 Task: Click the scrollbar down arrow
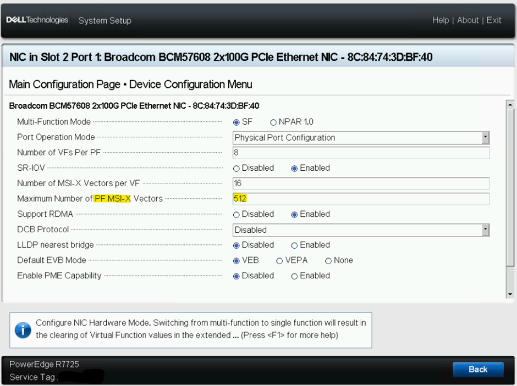point(510,294)
